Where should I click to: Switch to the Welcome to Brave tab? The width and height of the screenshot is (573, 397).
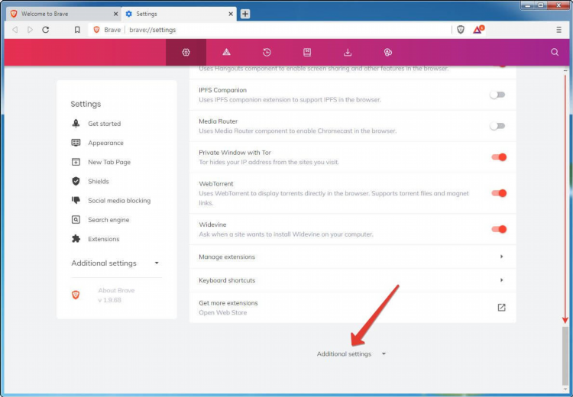64,14
